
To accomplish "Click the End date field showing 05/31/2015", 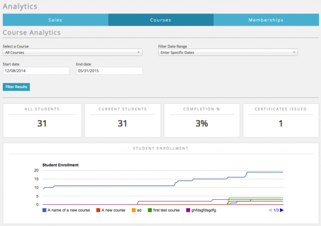I will coord(109,71).
